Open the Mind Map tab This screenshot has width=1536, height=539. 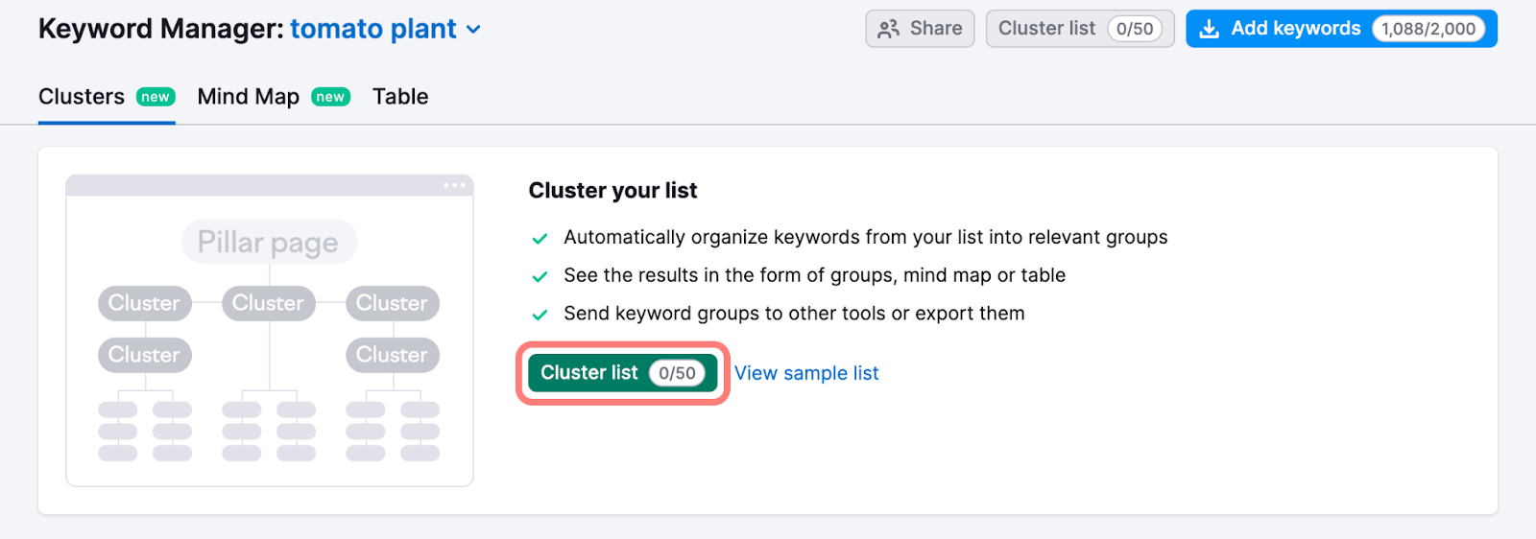click(x=248, y=97)
